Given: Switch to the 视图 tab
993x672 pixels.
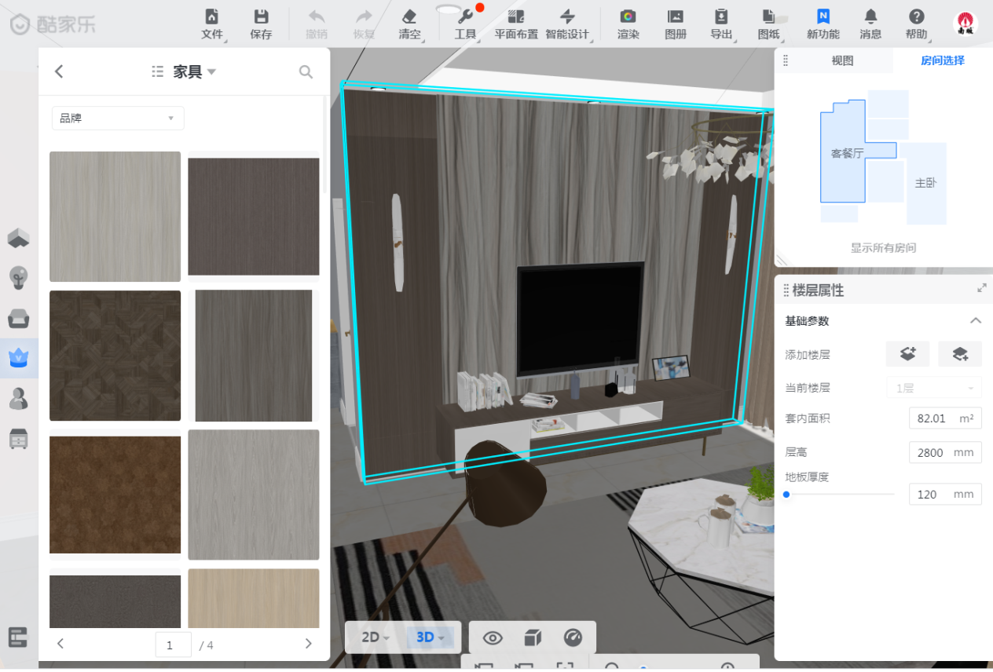Looking at the screenshot, I should (842, 60).
